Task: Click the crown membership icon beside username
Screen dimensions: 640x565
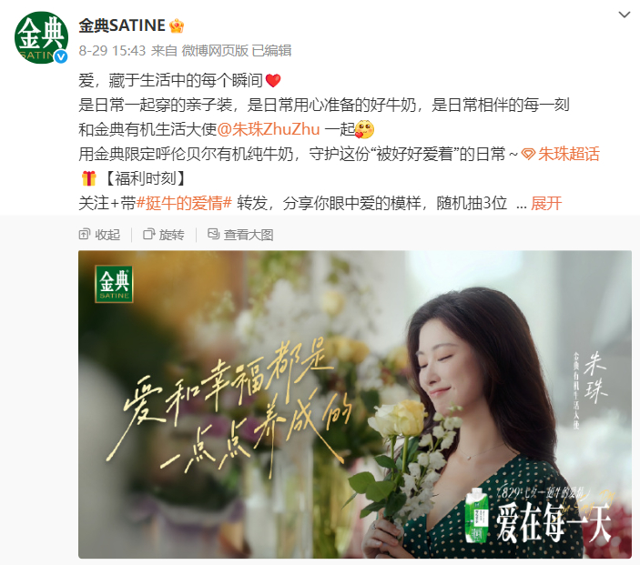Action: pyautogui.click(x=177, y=26)
